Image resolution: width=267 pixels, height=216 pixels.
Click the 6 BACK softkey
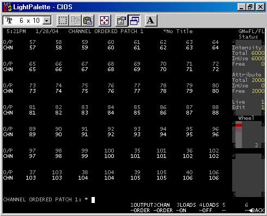(x=254, y=208)
